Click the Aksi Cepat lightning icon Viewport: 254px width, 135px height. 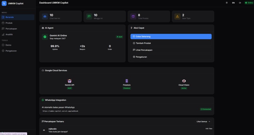coord(131,28)
